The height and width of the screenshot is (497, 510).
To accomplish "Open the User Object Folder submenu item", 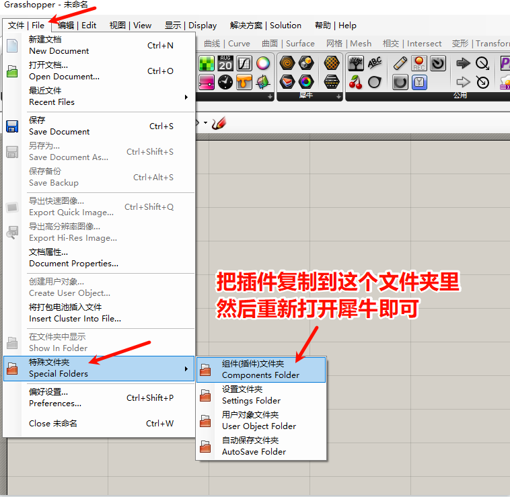I will pos(261,420).
